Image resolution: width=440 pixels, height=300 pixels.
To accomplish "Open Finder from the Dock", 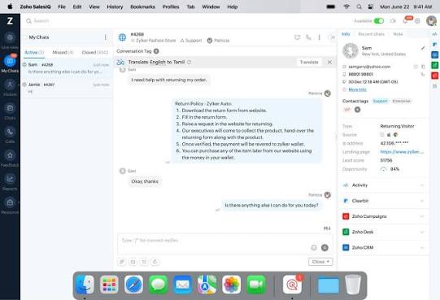I will [85, 285].
